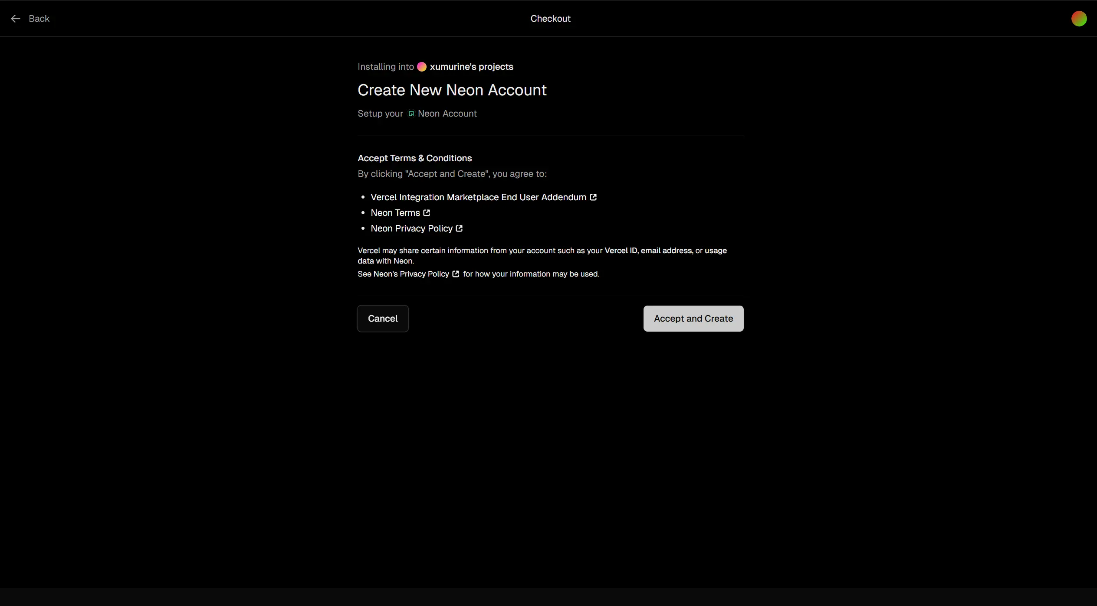The height and width of the screenshot is (606, 1097).
Task: Click external-link icon beside End User Addendum
Action: [593, 197]
